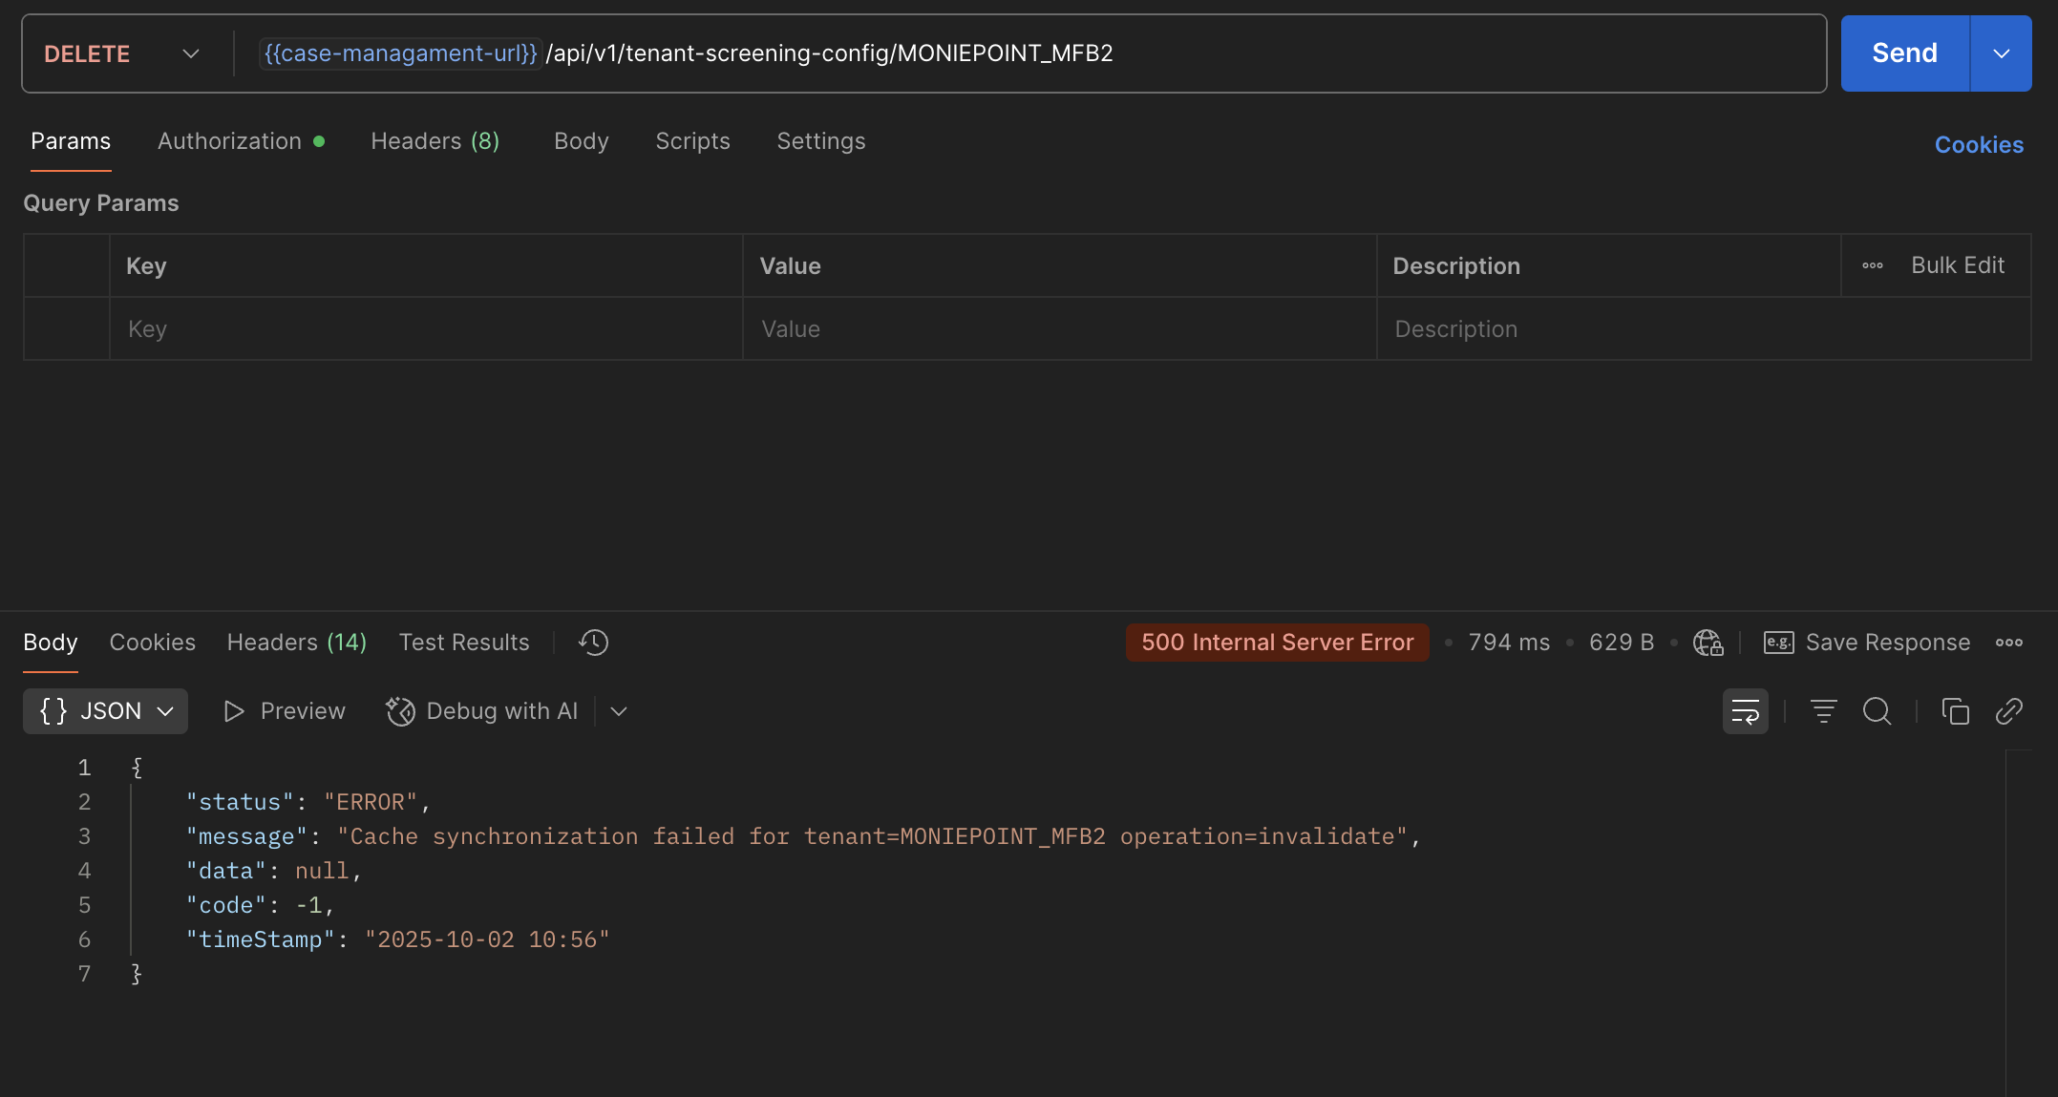This screenshot has width=2058, height=1097.
Task: Open the response Headers (14) tab
Action: pos(296,643)
